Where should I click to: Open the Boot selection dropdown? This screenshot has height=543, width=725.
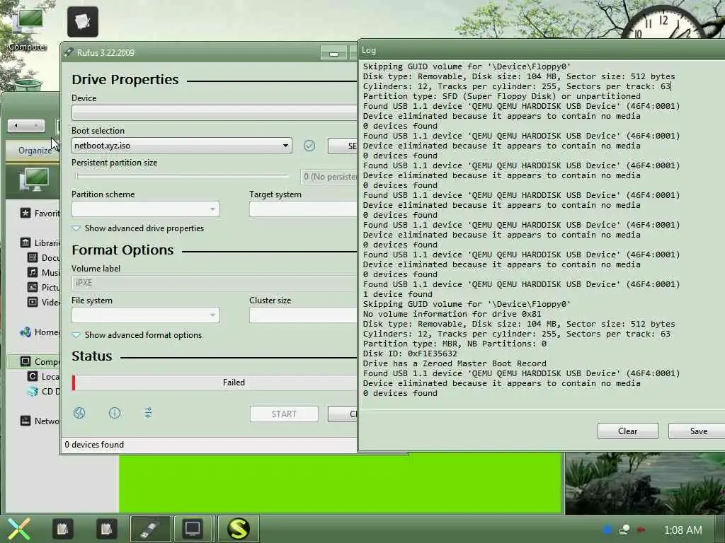point(182,146)
